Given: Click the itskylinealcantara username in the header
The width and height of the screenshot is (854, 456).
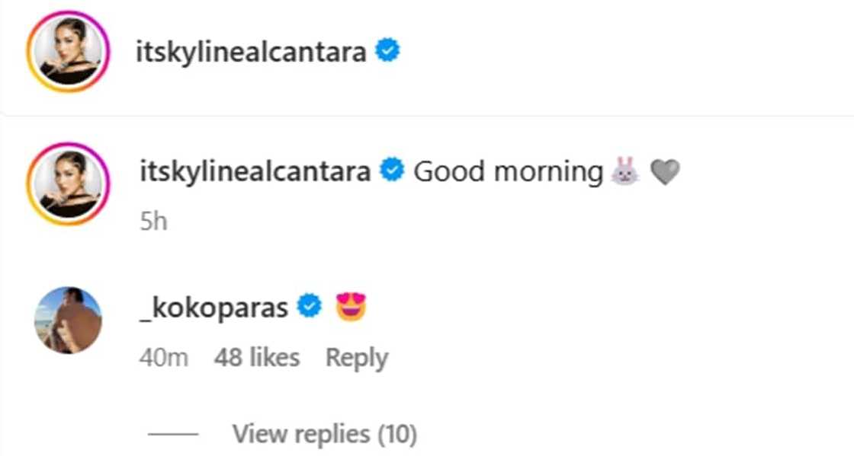Looking at the screenshot, I should (251, 53).
